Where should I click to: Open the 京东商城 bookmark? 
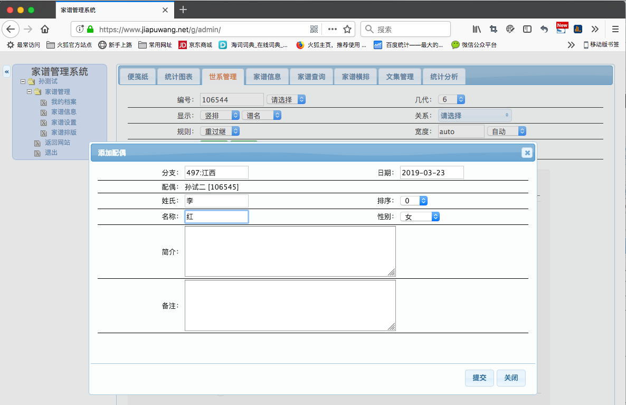point(195,45)
